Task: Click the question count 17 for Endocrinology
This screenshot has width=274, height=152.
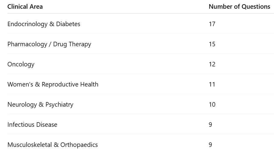Action: pos(212,24)
